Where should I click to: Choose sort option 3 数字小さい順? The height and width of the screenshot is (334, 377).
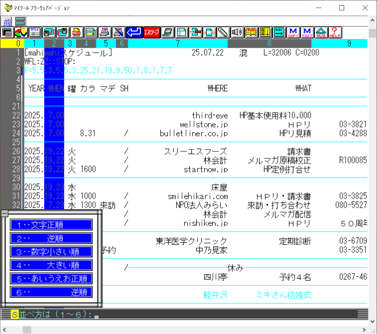51,252
